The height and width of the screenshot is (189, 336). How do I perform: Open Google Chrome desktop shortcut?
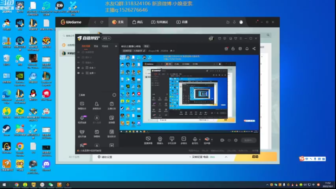[x=20, y=149]
